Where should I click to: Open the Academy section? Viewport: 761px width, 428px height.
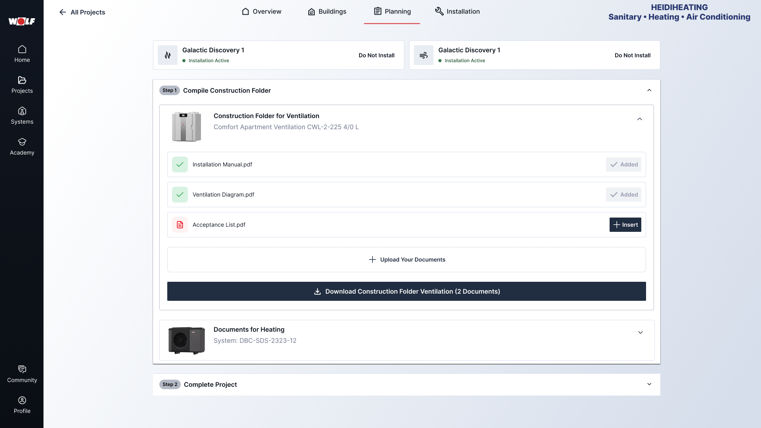click(22, 147)
